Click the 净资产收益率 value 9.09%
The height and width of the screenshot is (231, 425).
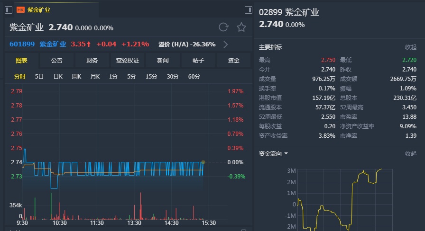408,126
